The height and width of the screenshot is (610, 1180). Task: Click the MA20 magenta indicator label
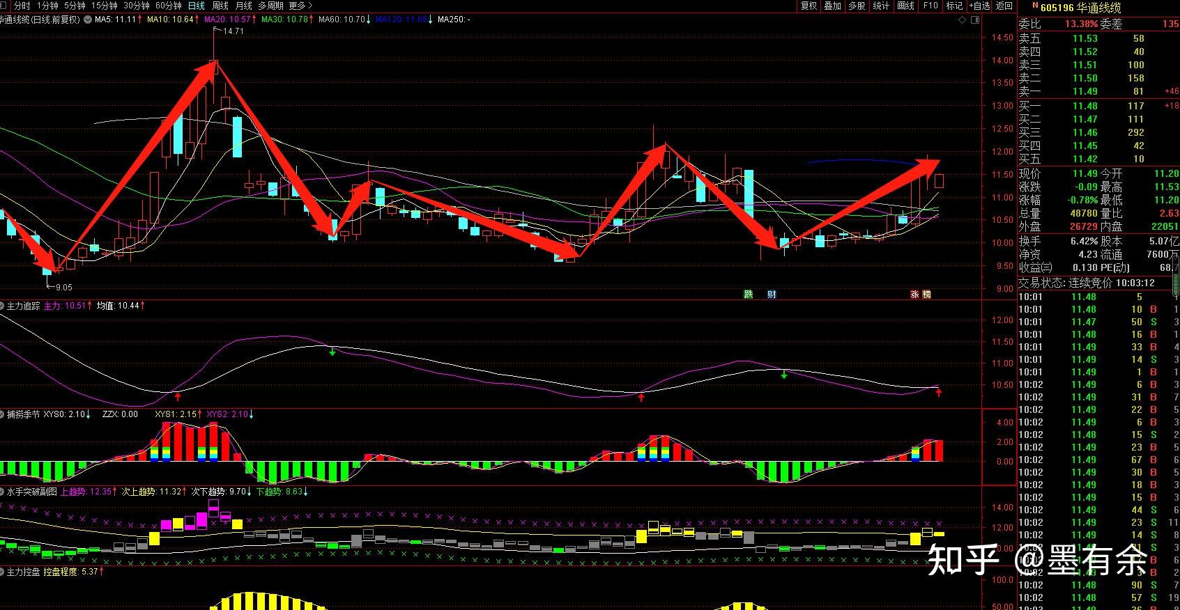(228, 19)
